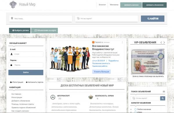Click the Узнать больше ad button

click(101, 72)
